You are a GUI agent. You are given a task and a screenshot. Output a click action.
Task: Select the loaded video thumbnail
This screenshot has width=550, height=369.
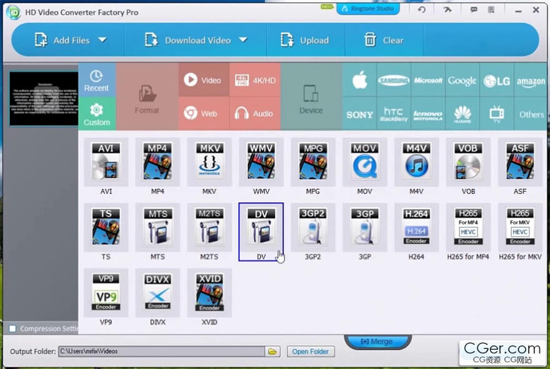[44, 99]
